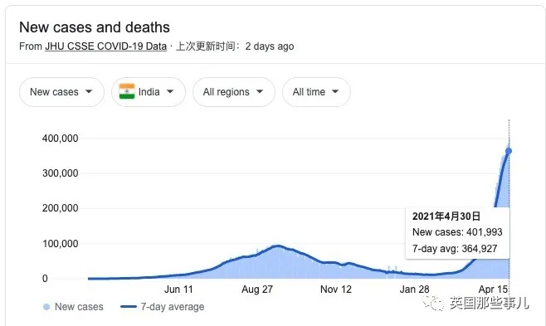
Task: Select the Jun 11 date tick
Action: click(178, 290)
